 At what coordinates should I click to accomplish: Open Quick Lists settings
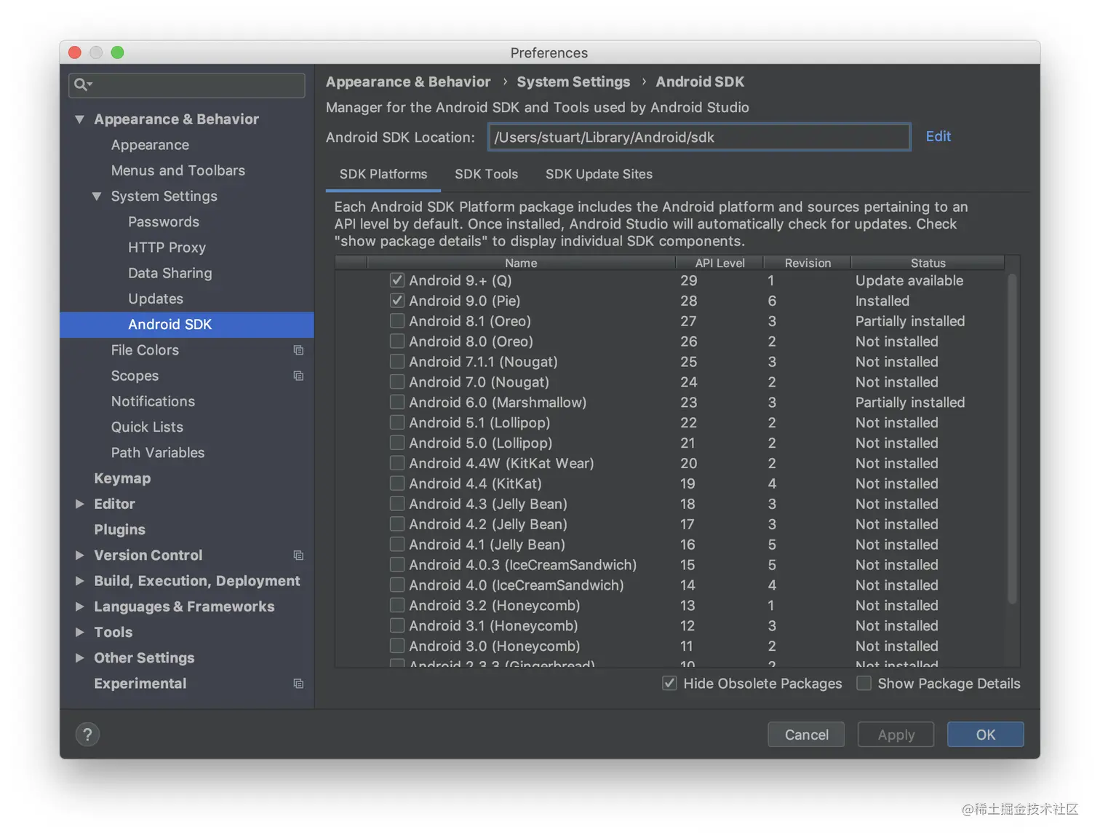coord(147,427)
